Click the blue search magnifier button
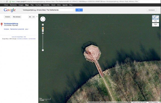161x103 pixels. click(x=79, y=10)
